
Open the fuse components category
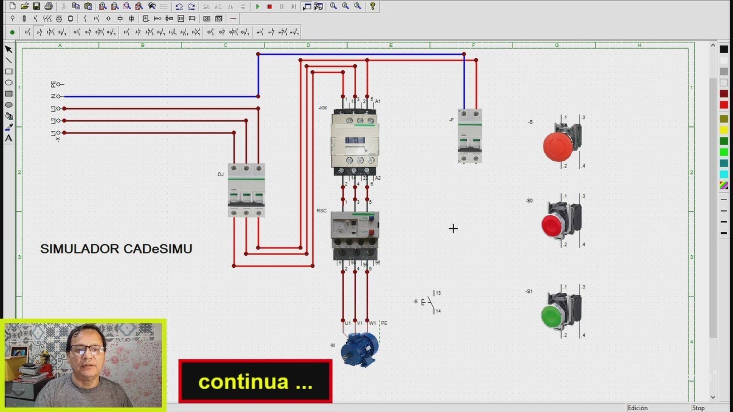coord(24,18)
